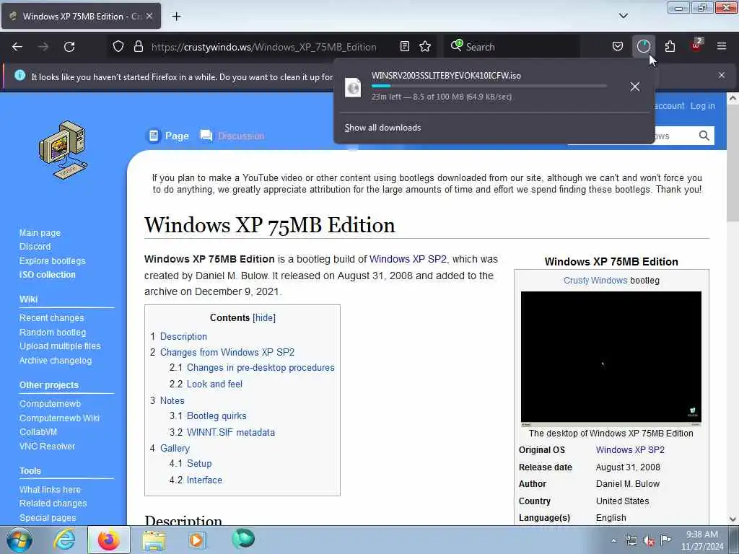Open the infobox desktop screenshot thumbnail

click(611, 359)
